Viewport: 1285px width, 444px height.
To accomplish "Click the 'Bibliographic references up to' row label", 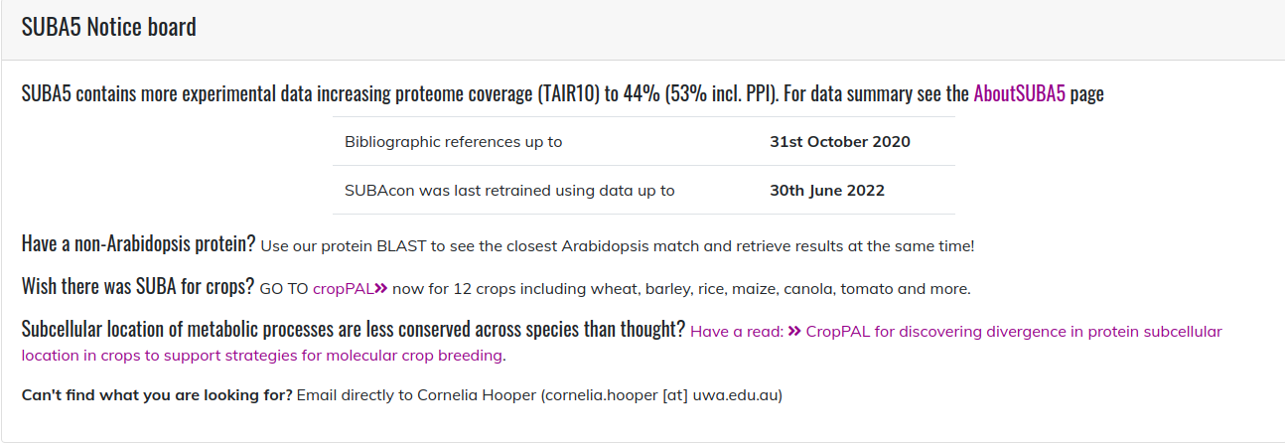I will 453,141.
